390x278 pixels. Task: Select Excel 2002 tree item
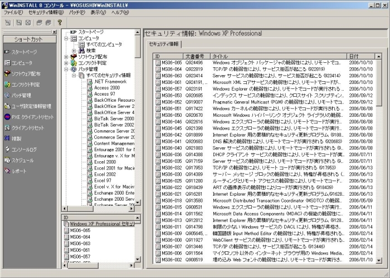tap(105, 174)
